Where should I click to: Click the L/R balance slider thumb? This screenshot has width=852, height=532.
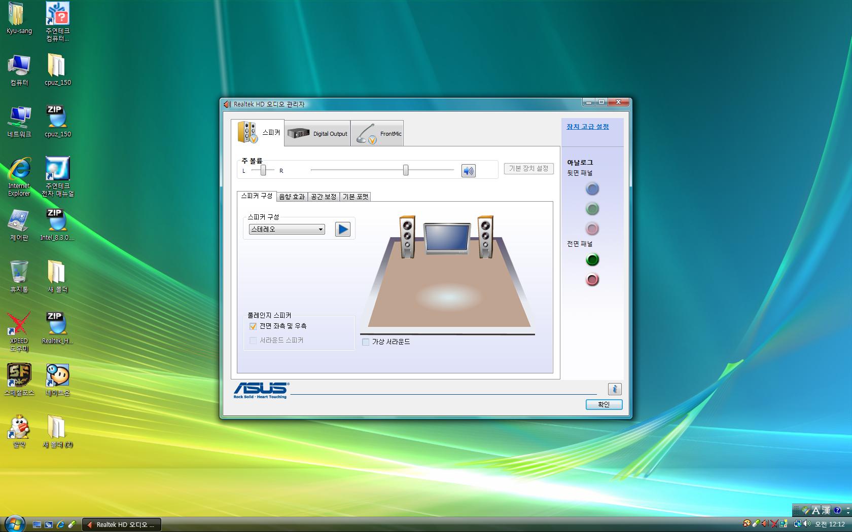tap(263, 170)
